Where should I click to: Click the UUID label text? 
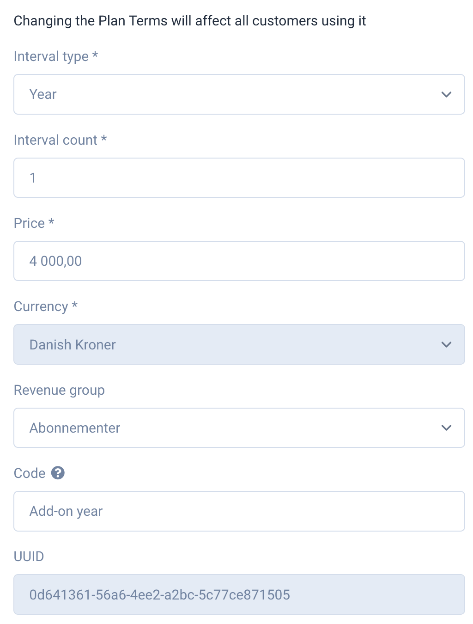click(29, 557)
